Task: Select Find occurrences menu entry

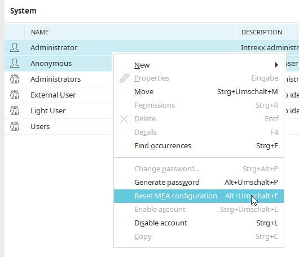Action: pos(199,146)
